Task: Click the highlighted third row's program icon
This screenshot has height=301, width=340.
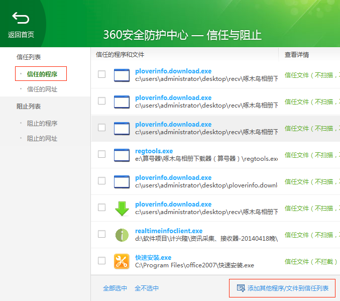Action: pyautogui.click(x=122, y=128)
